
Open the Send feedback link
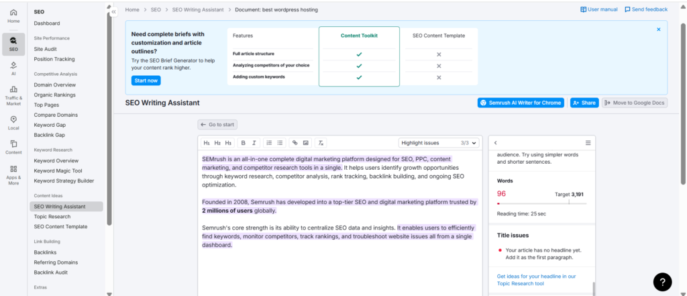(x=646, y=9)
